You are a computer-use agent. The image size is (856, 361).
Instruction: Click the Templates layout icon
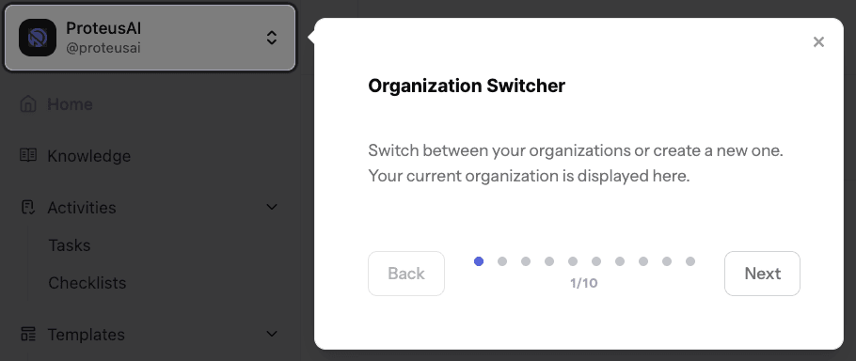click(28, 335)
